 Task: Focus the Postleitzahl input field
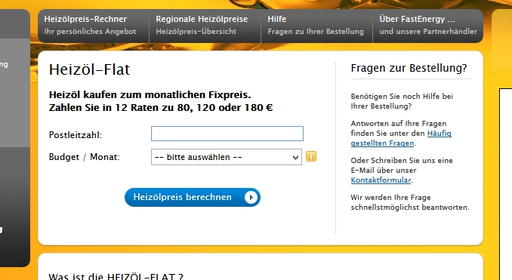(x=227, y=134)
